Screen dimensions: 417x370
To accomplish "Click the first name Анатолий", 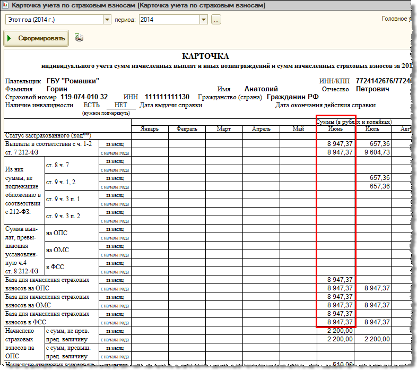I will (x=261, y=89).
